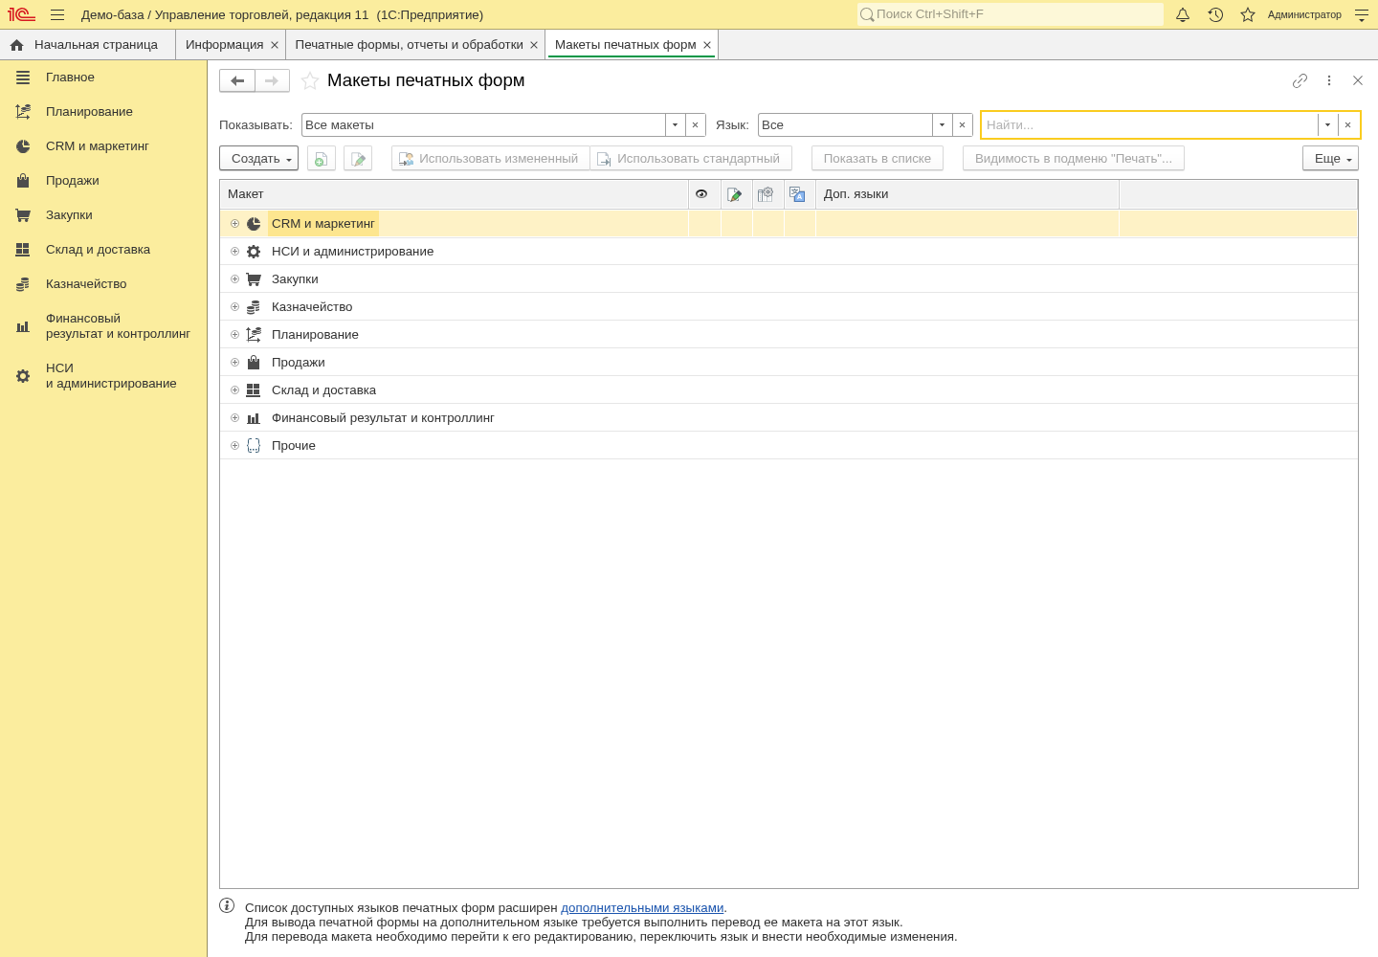Click the back arrow navigation button
This screenshot has height=957, width=1378.
(x=237, y=80)
